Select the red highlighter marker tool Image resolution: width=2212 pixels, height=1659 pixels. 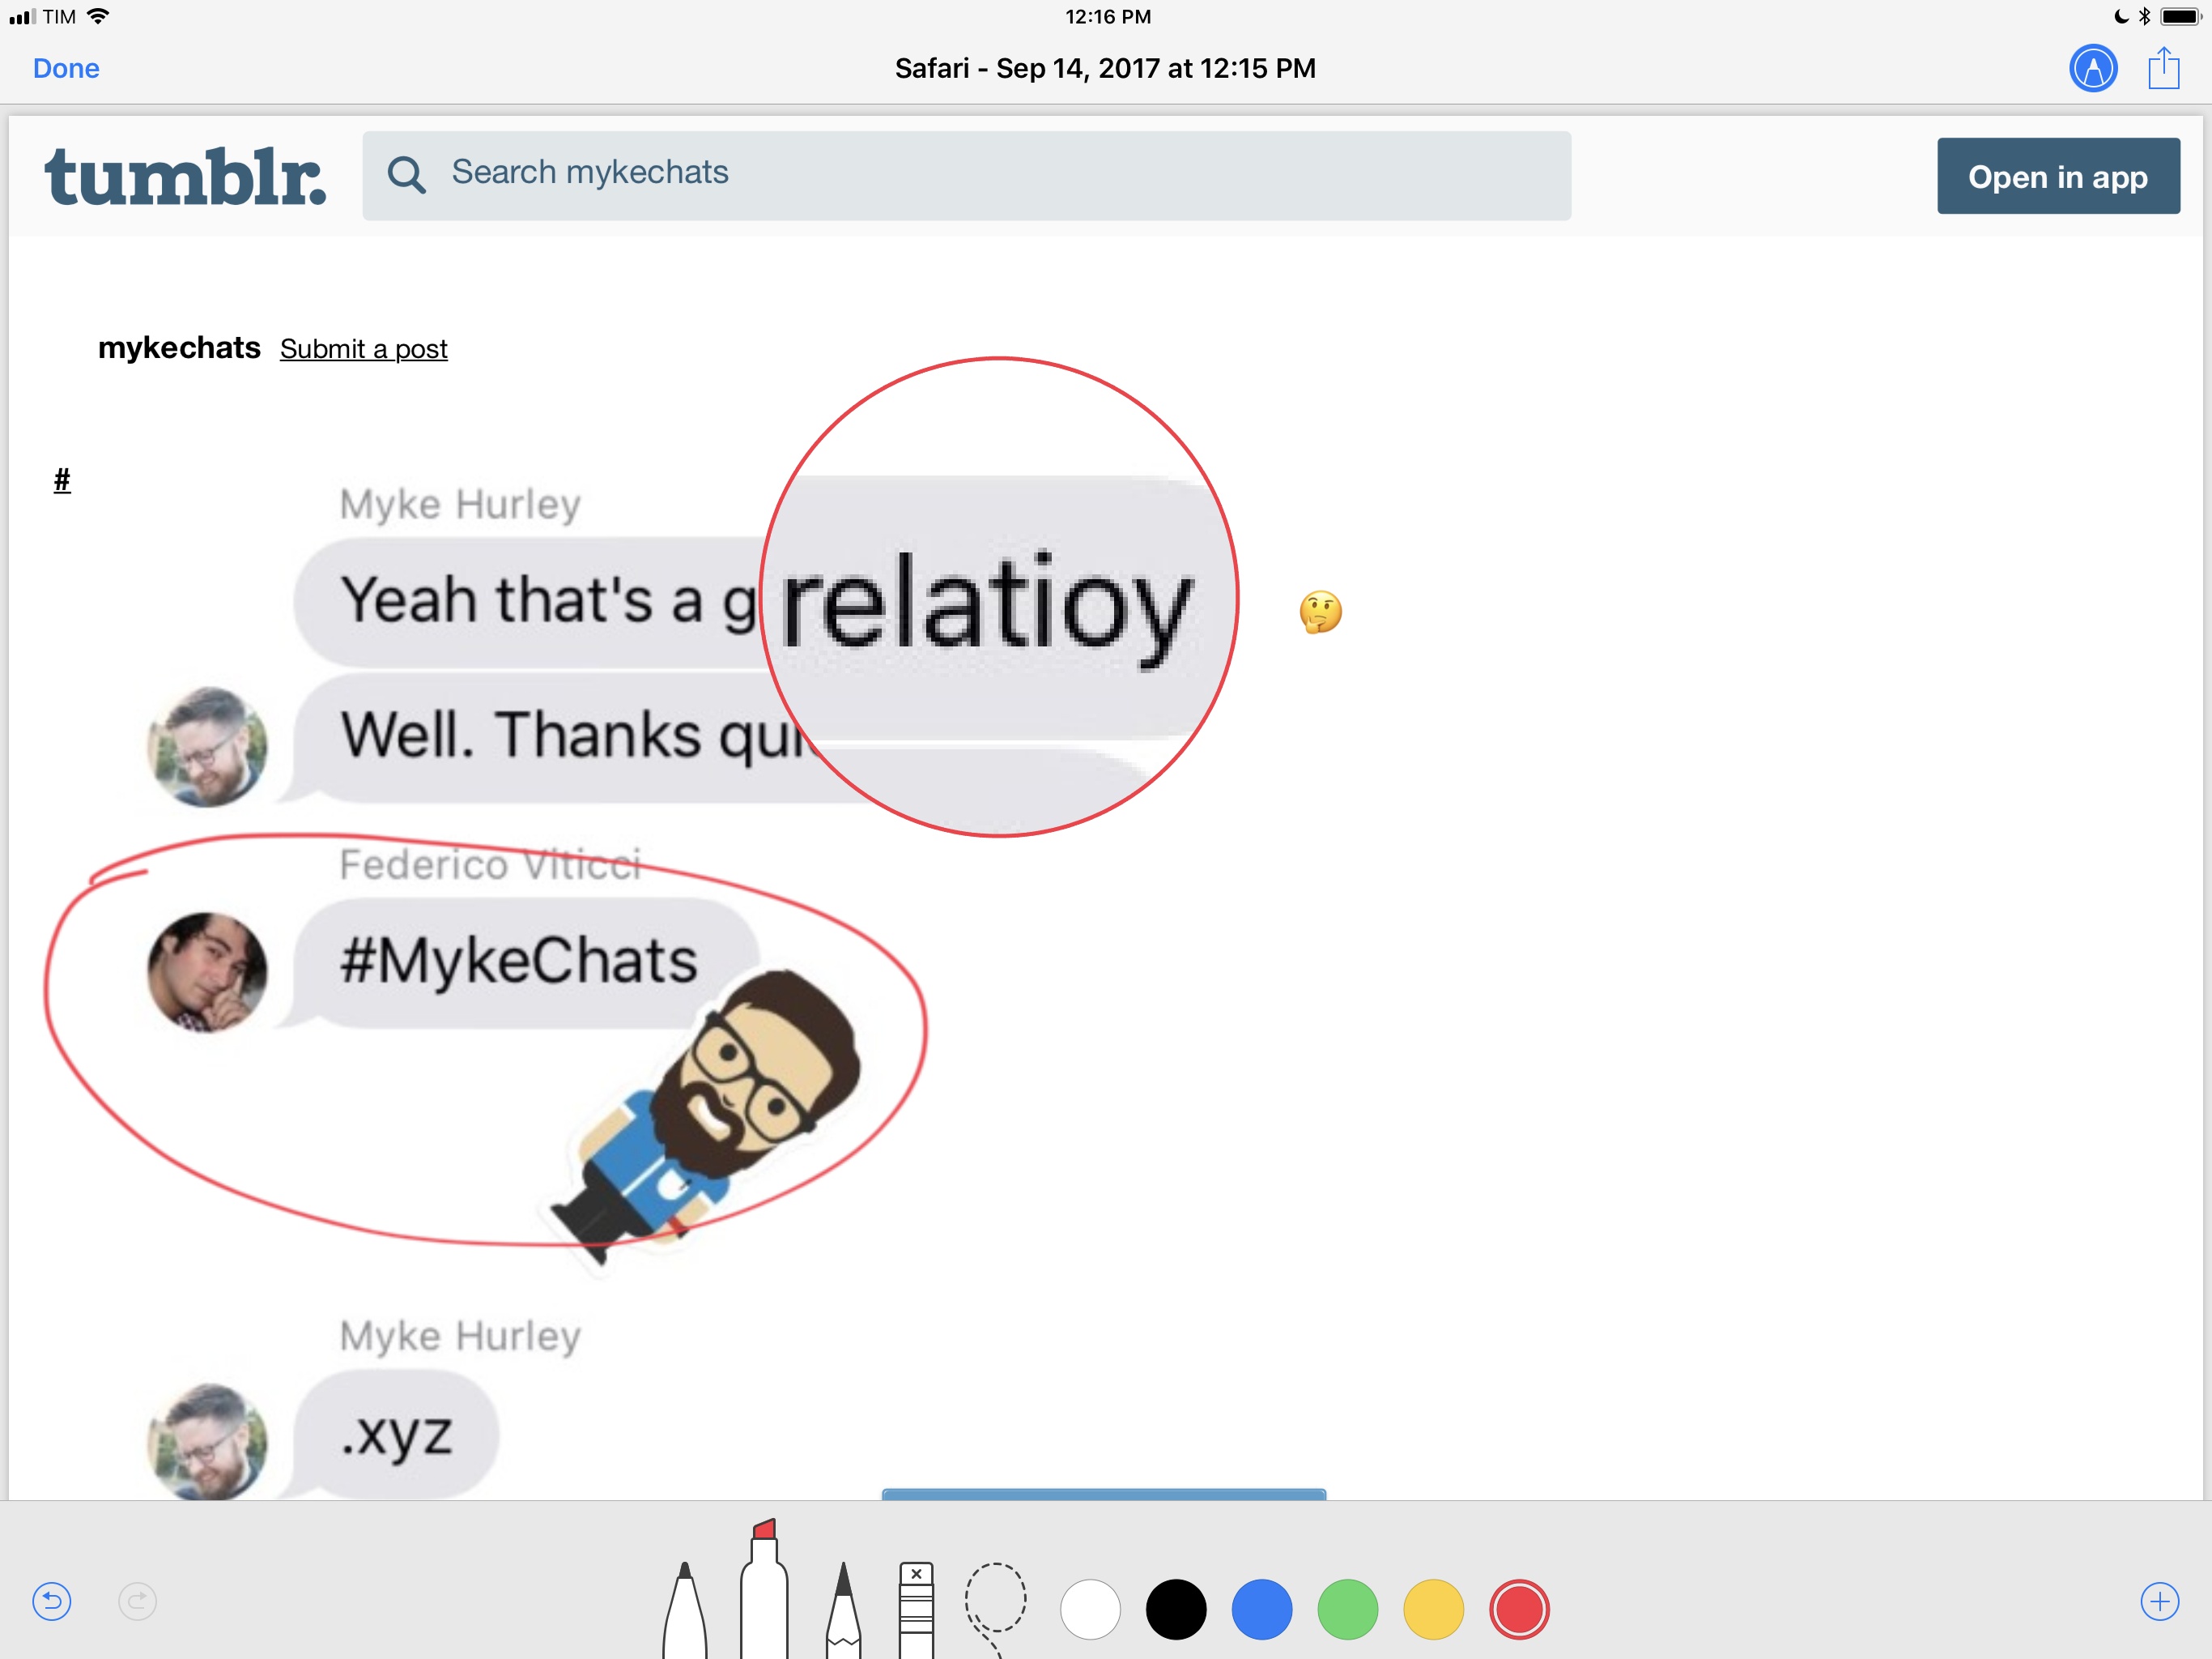764,1589
